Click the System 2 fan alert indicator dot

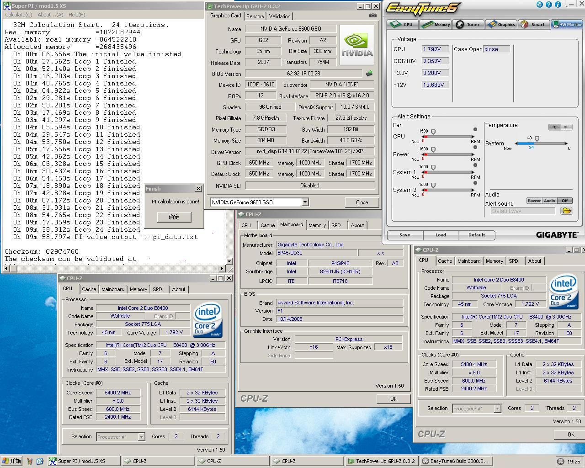[x=475, y=183]
